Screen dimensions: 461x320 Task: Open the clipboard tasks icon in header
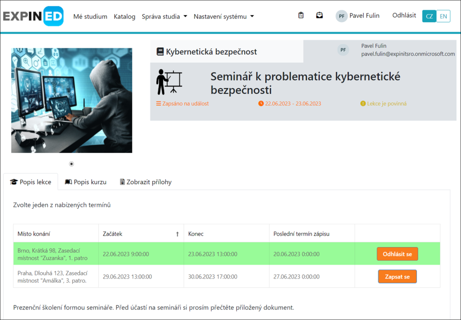pos(301,15)
